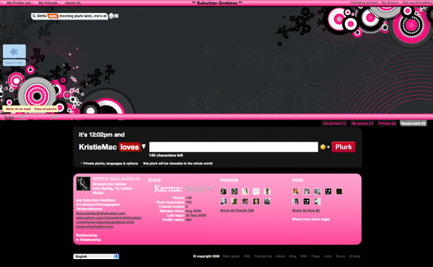Open third fan avatar in top row
This screenshot has width=433, height=267.
pyautogui.click(x=318, y=191)
